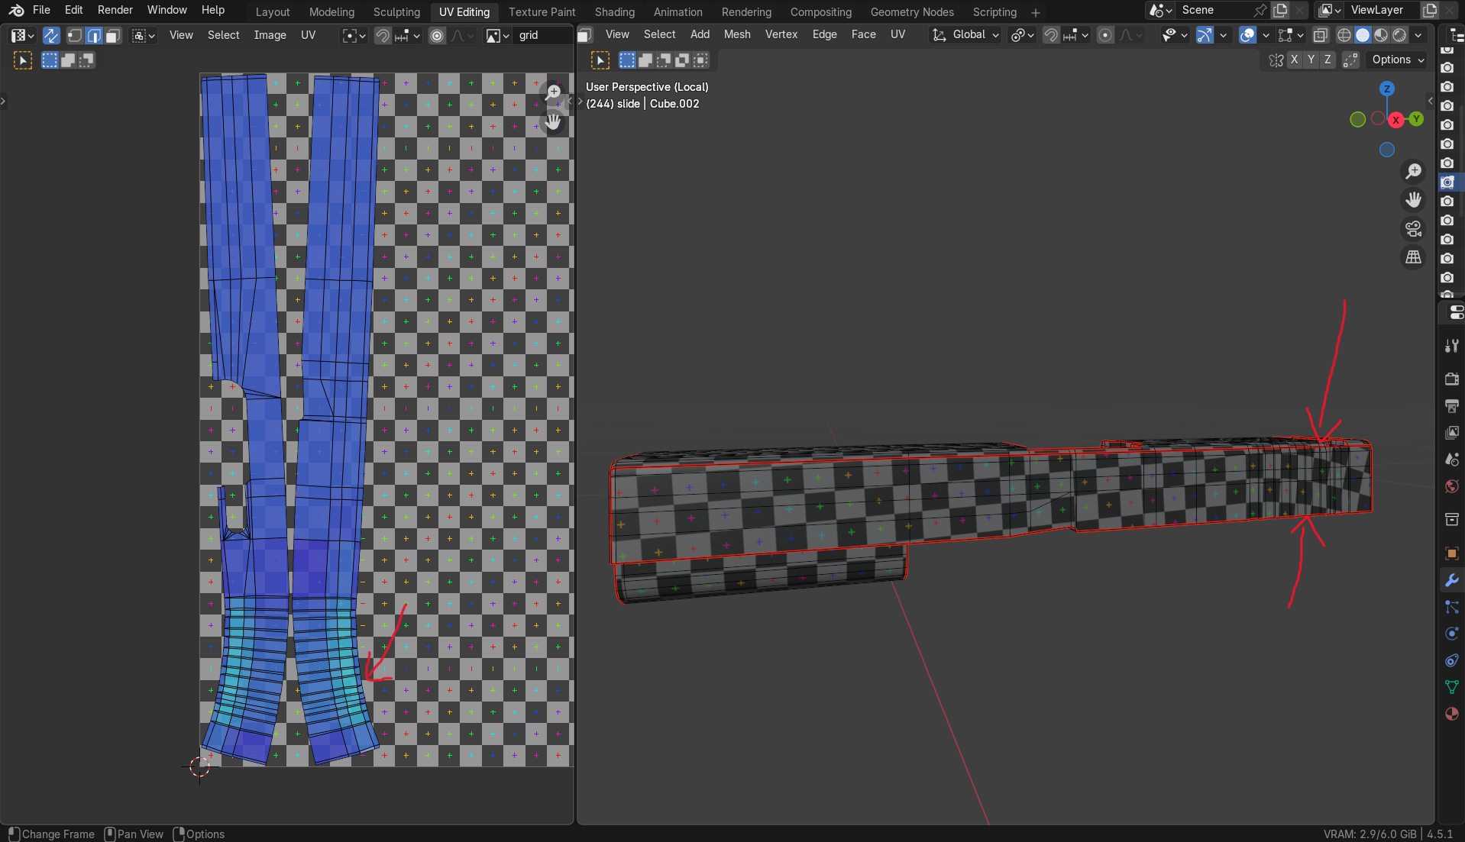
Task: Select material preview viewport shading
Action: 1381,34
